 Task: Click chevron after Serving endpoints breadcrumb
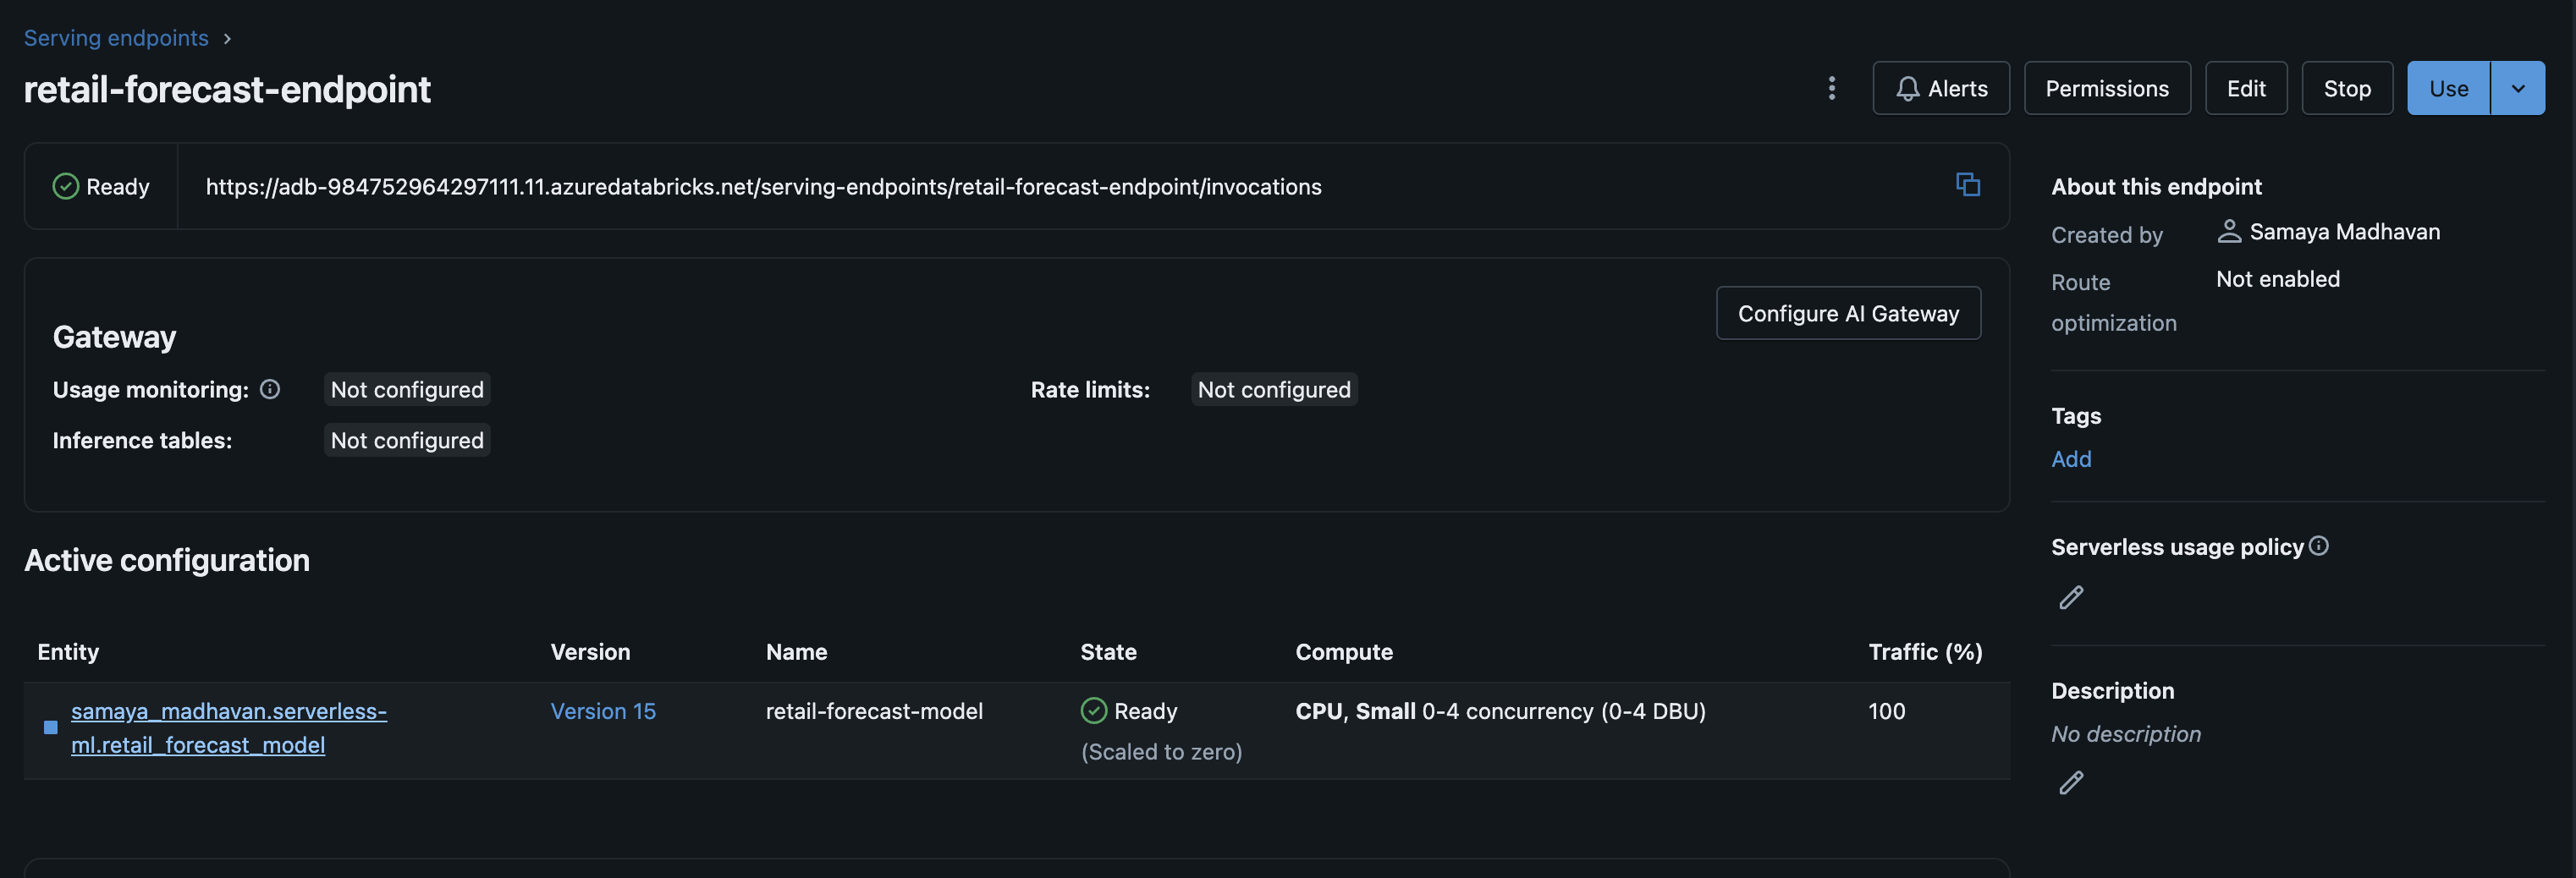pos(226,38)
